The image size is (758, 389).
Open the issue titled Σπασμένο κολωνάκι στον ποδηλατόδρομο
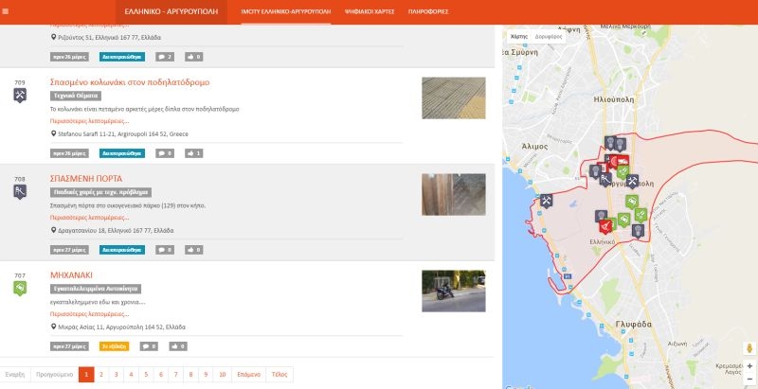(x=129, y=82)
